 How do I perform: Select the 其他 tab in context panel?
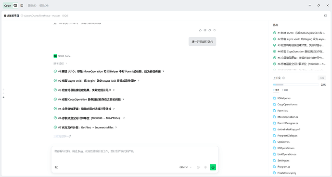(285, 90)
